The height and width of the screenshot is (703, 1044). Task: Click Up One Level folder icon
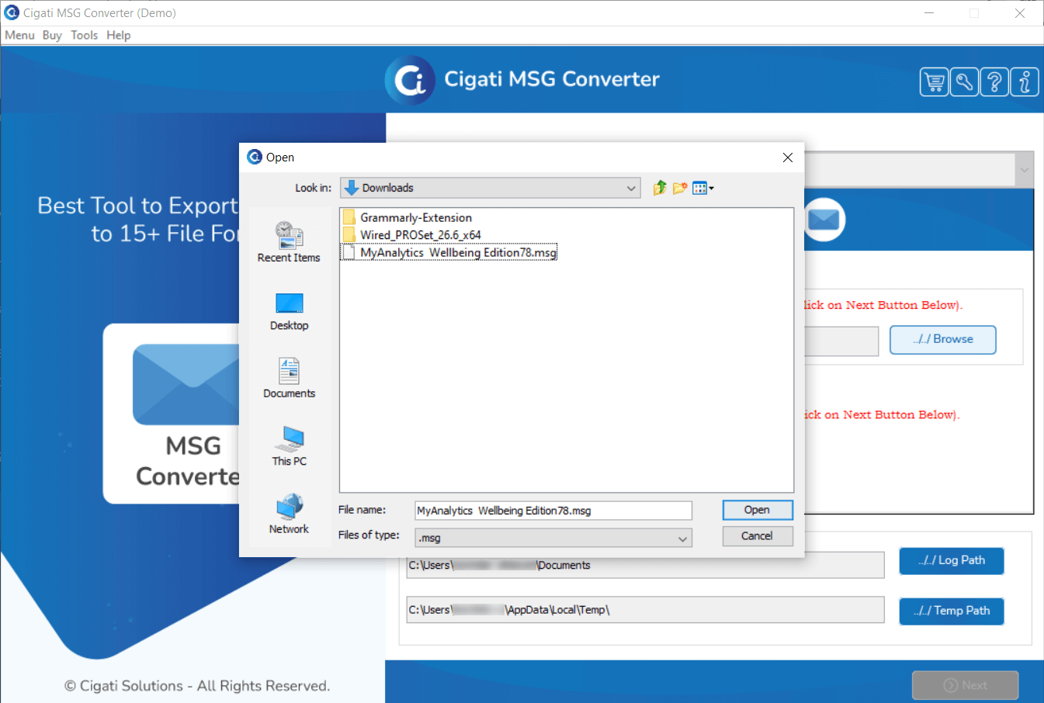click(660, 188)
